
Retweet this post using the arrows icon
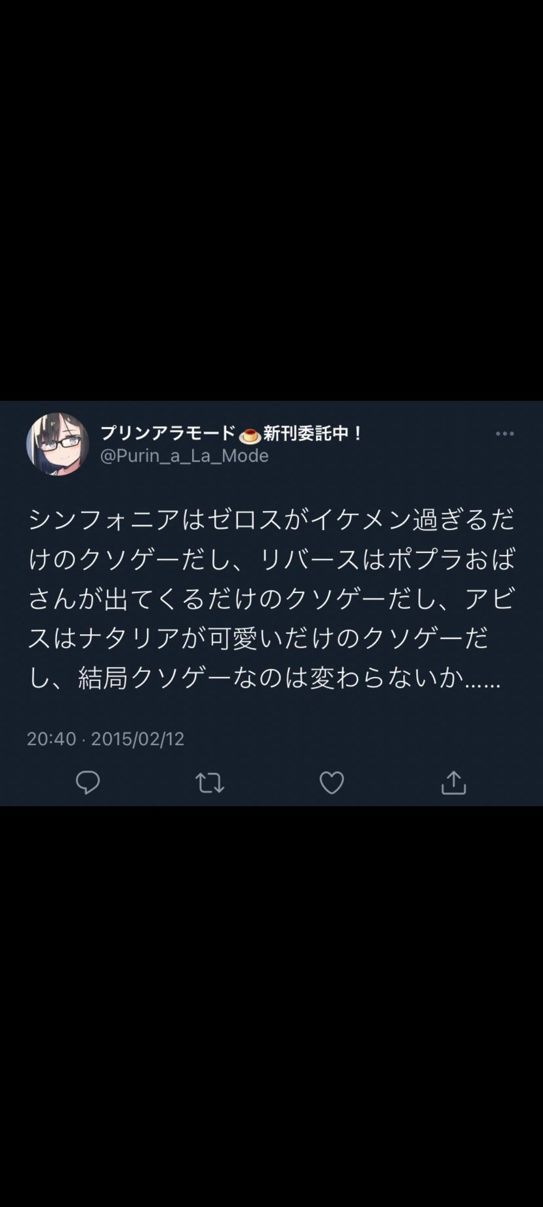tap(210, 783)
